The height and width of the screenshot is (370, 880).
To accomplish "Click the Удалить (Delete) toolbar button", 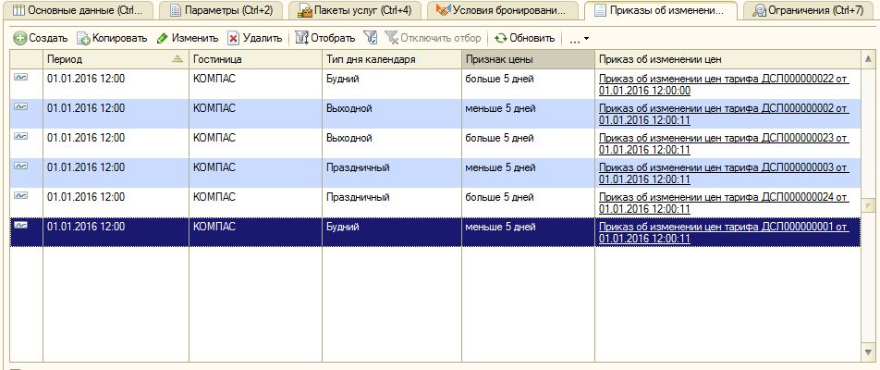I will [255, 38].
